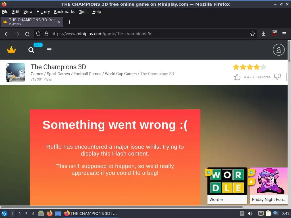Switch to workspace 3
The width and height of the screenshot is (291, 218).
pyautogui.click(x=26, y=214)
